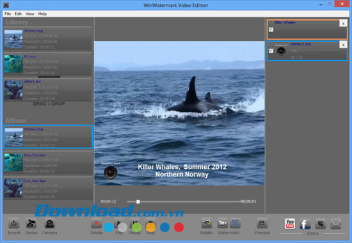Click the Library scrollbar thumb

click(49, 77)
